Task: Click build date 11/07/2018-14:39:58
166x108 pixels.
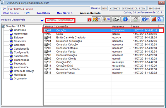Action: [145, 69]
